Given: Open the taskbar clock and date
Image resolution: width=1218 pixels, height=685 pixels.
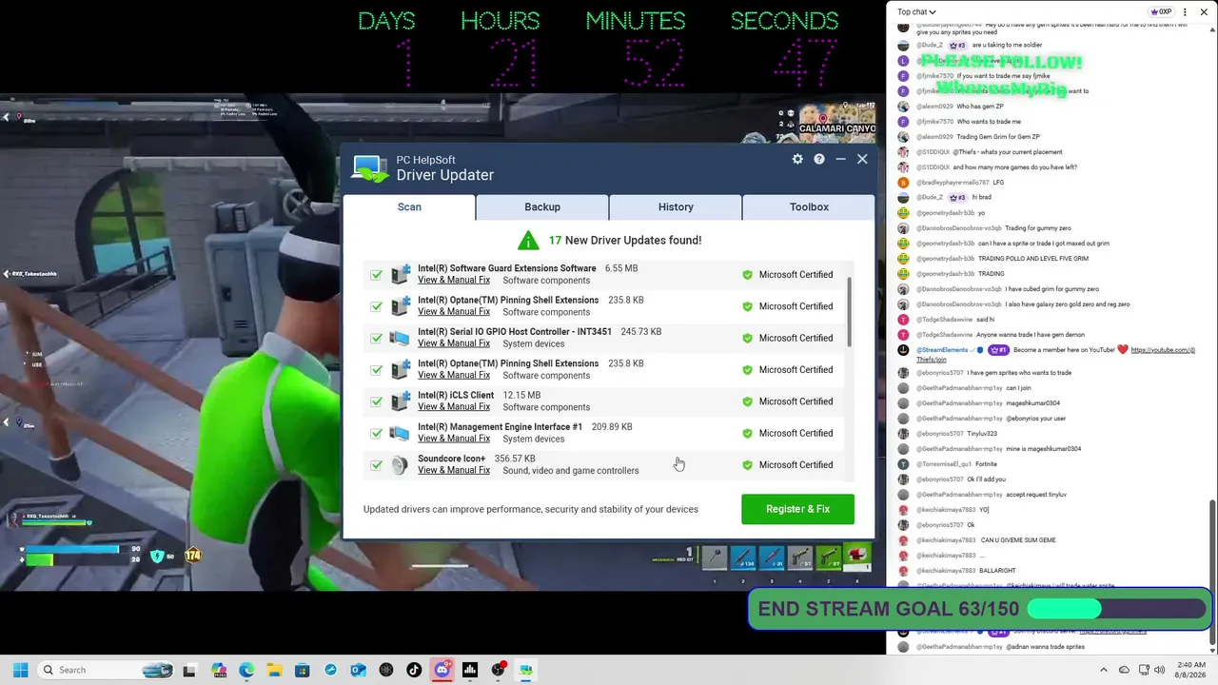Looking at the screenshot, I should [1189, 670].
